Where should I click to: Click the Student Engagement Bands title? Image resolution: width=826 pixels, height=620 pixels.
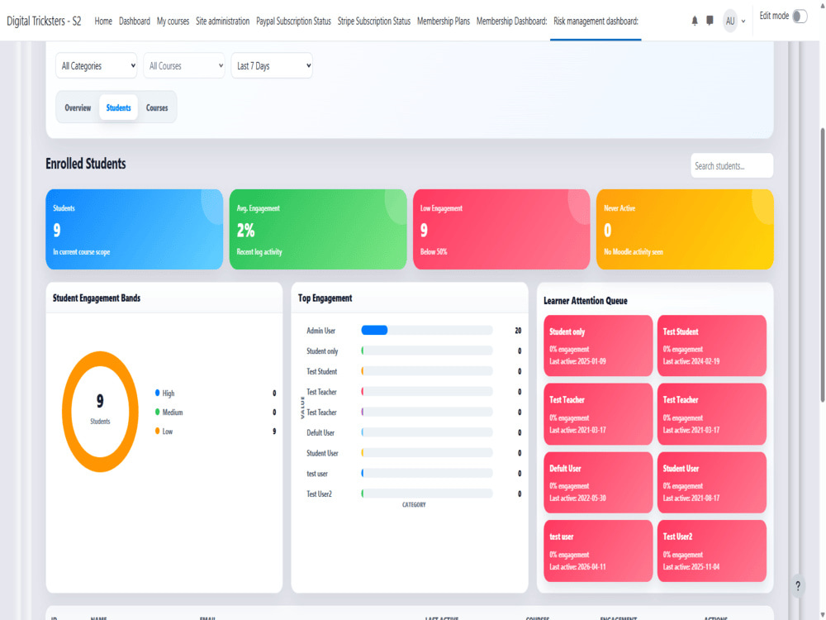click(97, 298)
